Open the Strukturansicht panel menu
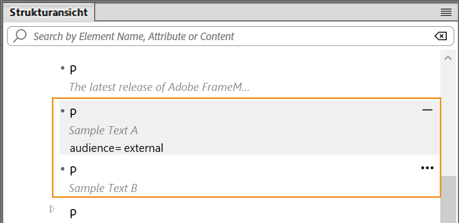 446,12
